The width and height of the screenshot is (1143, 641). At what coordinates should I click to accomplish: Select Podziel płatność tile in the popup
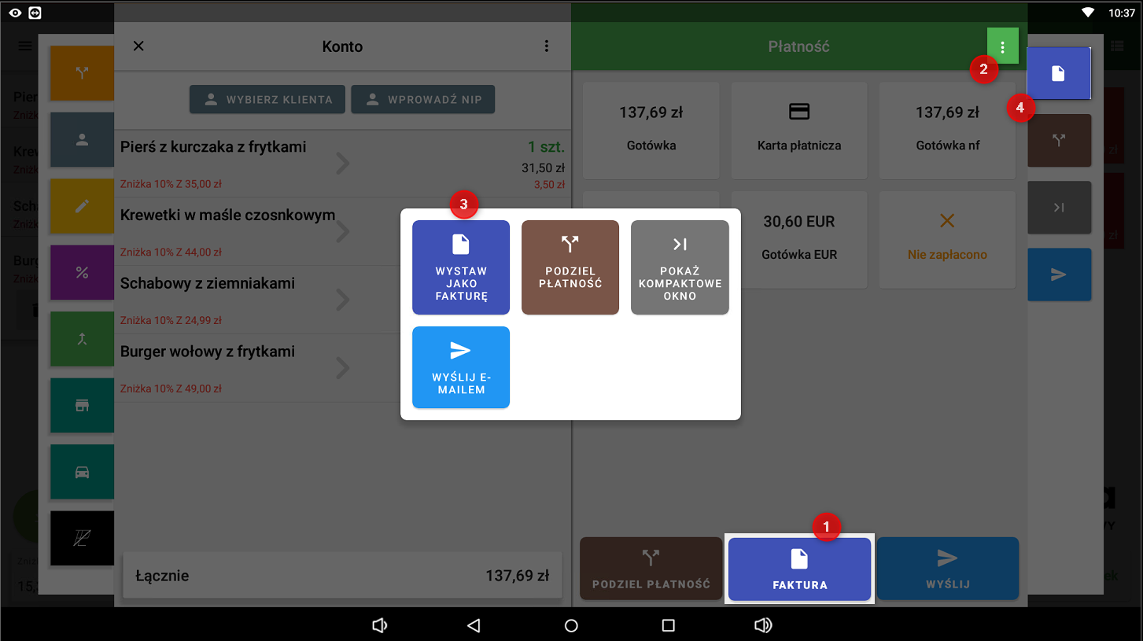[x=570, y=267]
